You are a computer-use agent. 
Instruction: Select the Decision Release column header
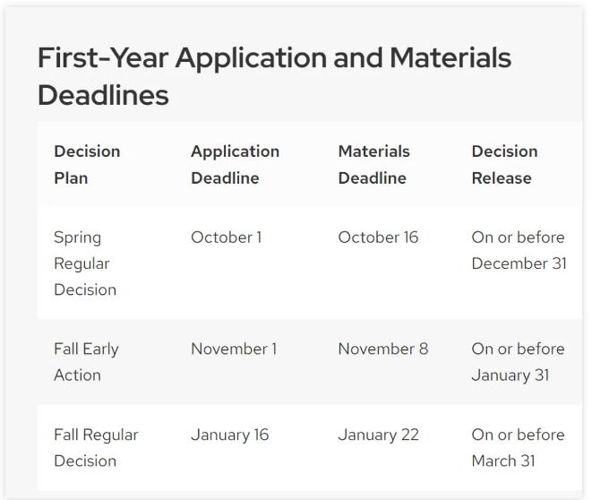[505, 165]
